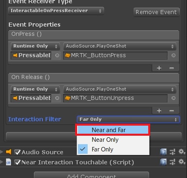This screenshot has width=187, height=178.
Task: Open On Release AudioSource.PlayOneShot dropdown
Action: tap(120, 89)
